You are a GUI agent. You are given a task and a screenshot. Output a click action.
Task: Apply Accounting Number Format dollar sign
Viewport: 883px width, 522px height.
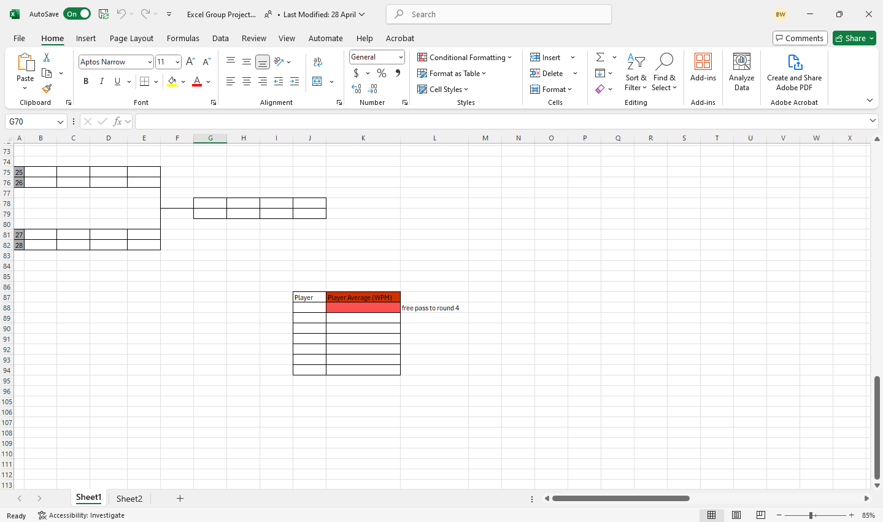pyautogui.click(x=356, y=73)
